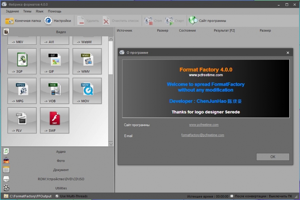Image resolution: width=300 pixels, height=200 pixels.
Task: Select the AVI conversion button
Action: click(x=55, y=41)
